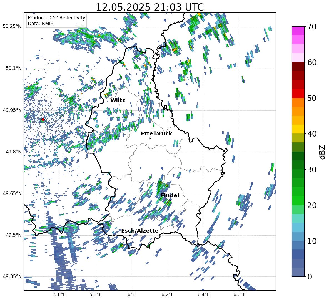Click the 49.8°N latitude tick label
The image size is (329, 300).
[x=14, y=152]
